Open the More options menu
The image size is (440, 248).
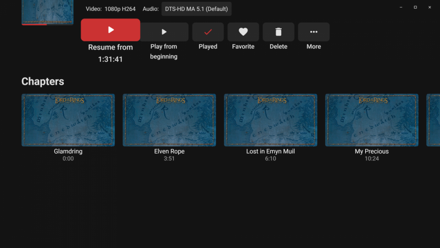pos(314,32)
